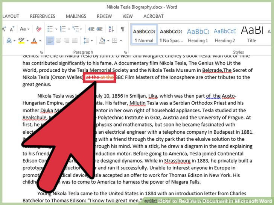Apply Bullets list formatting
This screenshot has width=274, height=205.
pyautogui.click(x=50, y=29)
